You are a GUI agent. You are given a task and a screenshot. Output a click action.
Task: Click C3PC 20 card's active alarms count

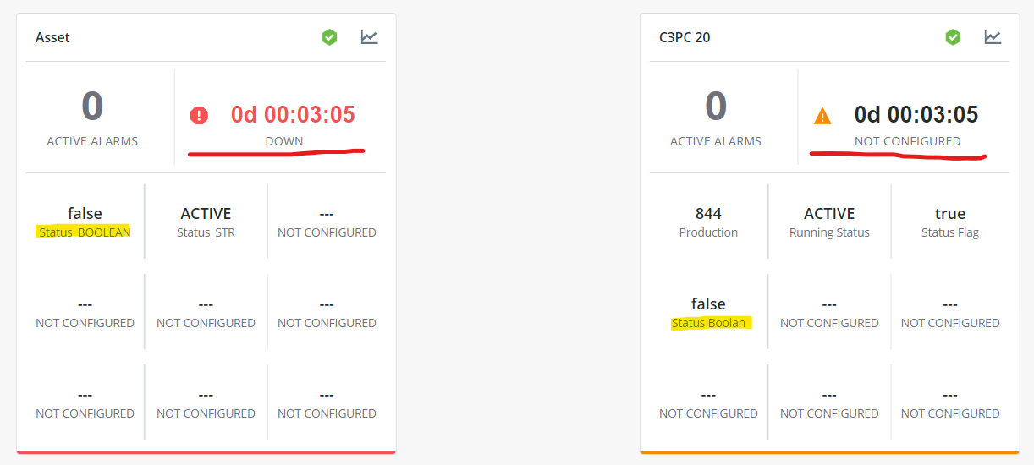[x=716, y=107]
